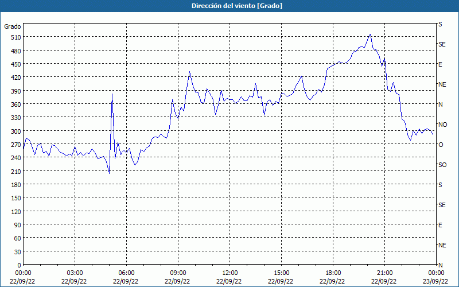Select the 360 value on left axis

[x=16, y=104]
